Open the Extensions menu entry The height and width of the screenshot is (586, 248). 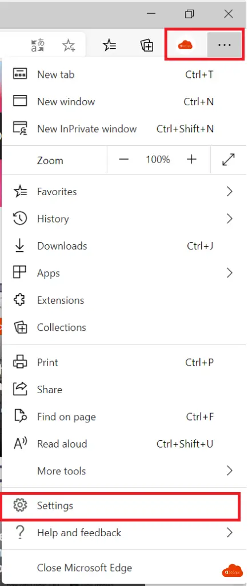pyautogui.click(x=123, y=300)
